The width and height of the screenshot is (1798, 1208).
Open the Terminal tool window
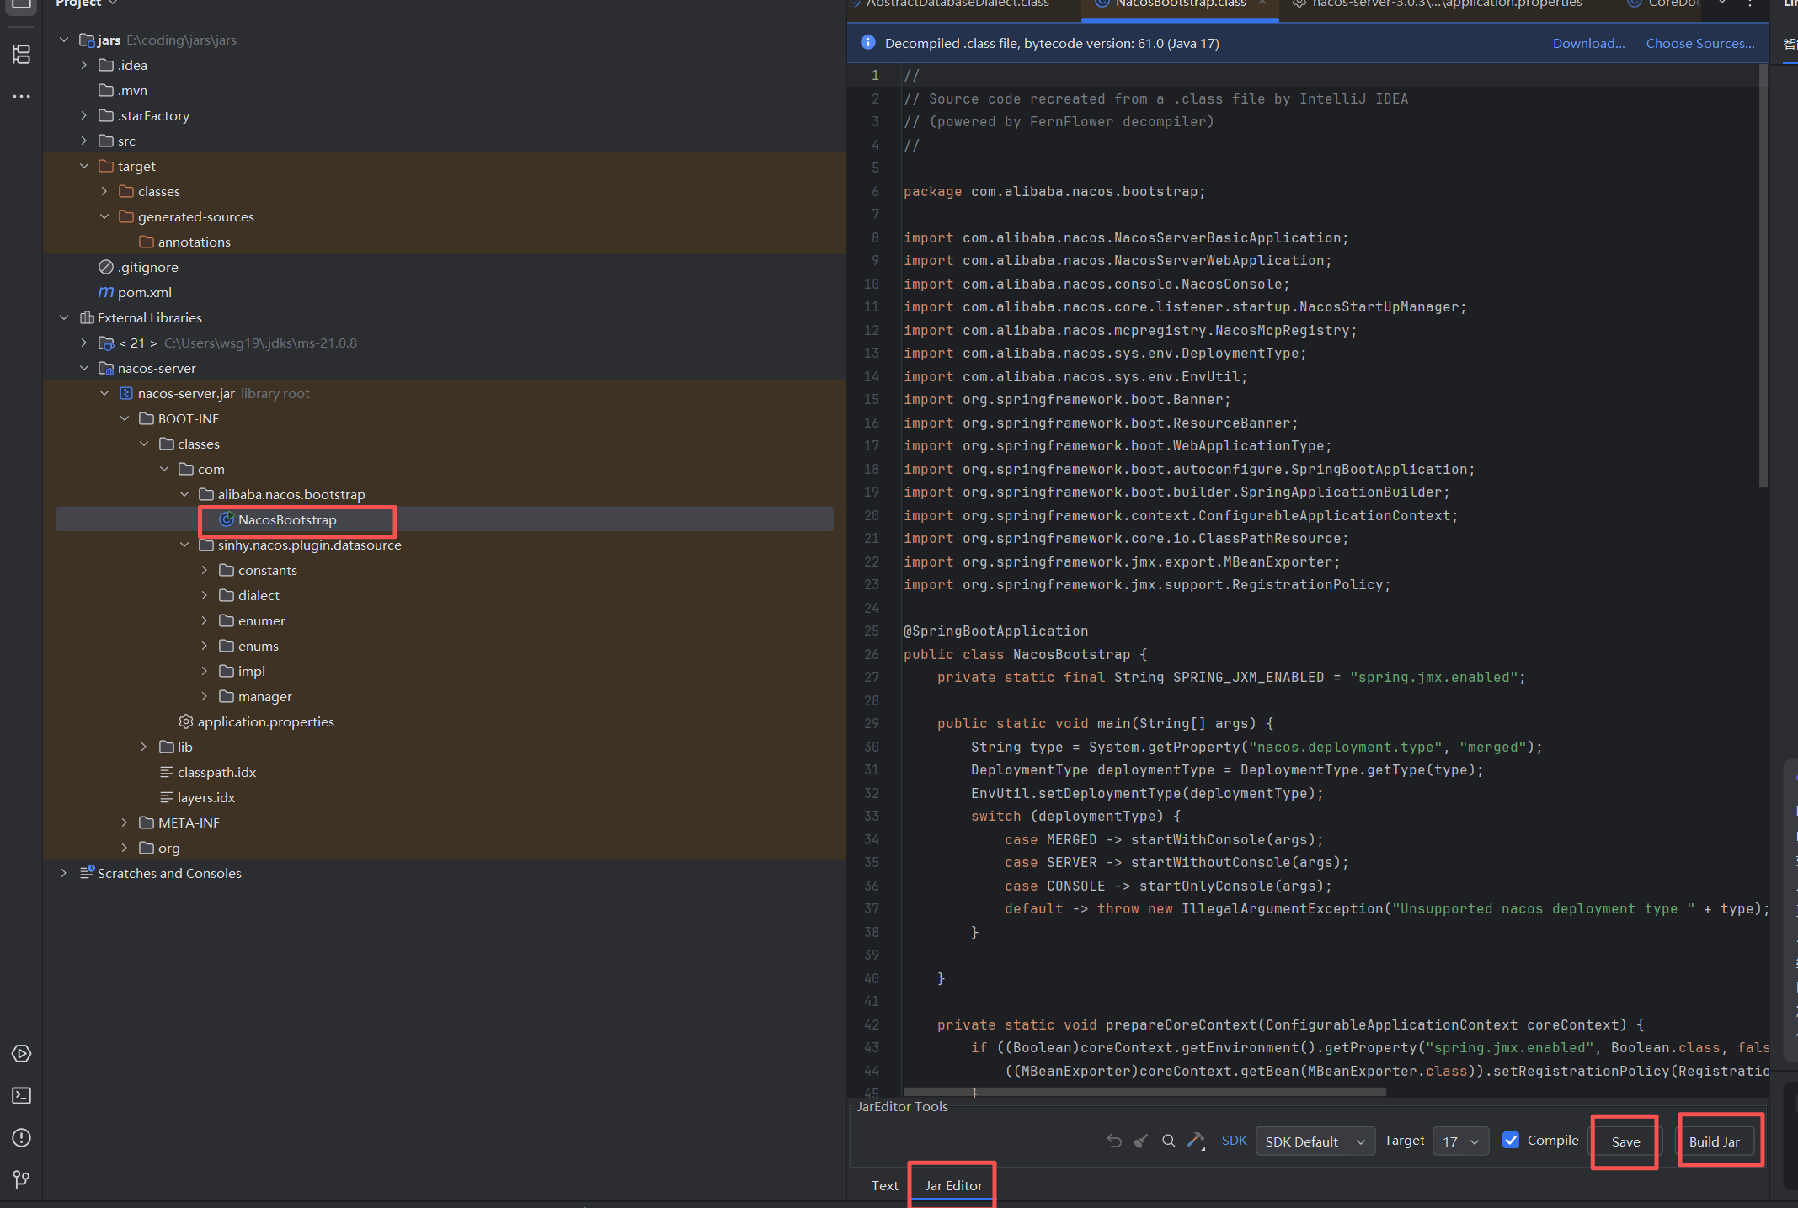[21, 1095]
